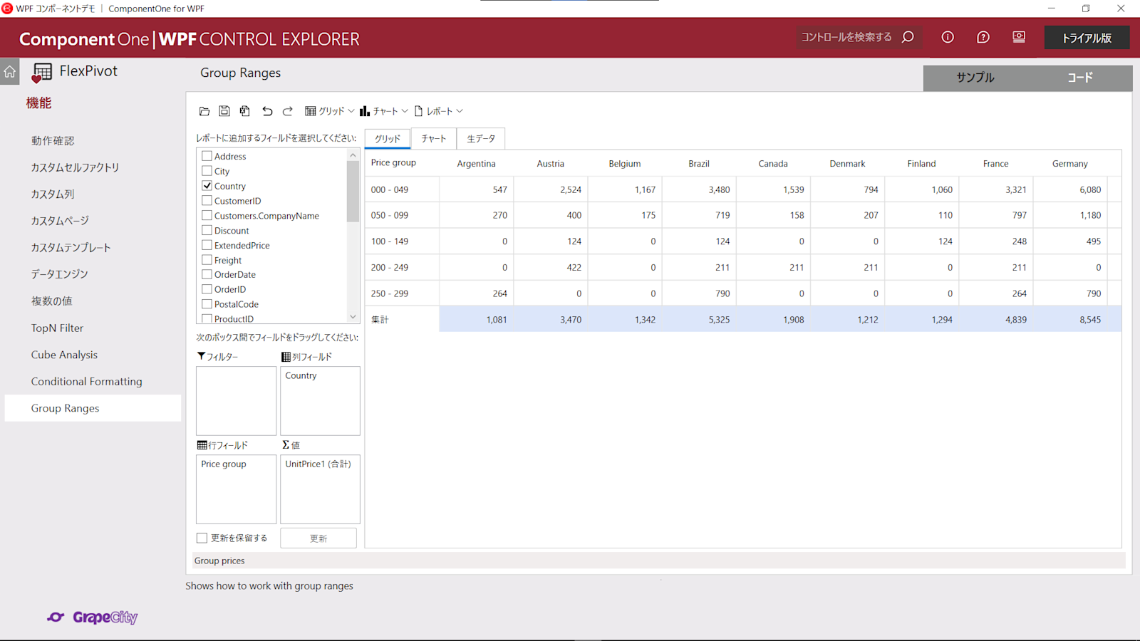1140x641 pixels.
Task: Click the Germany column header
Action: pos(1070,163)
